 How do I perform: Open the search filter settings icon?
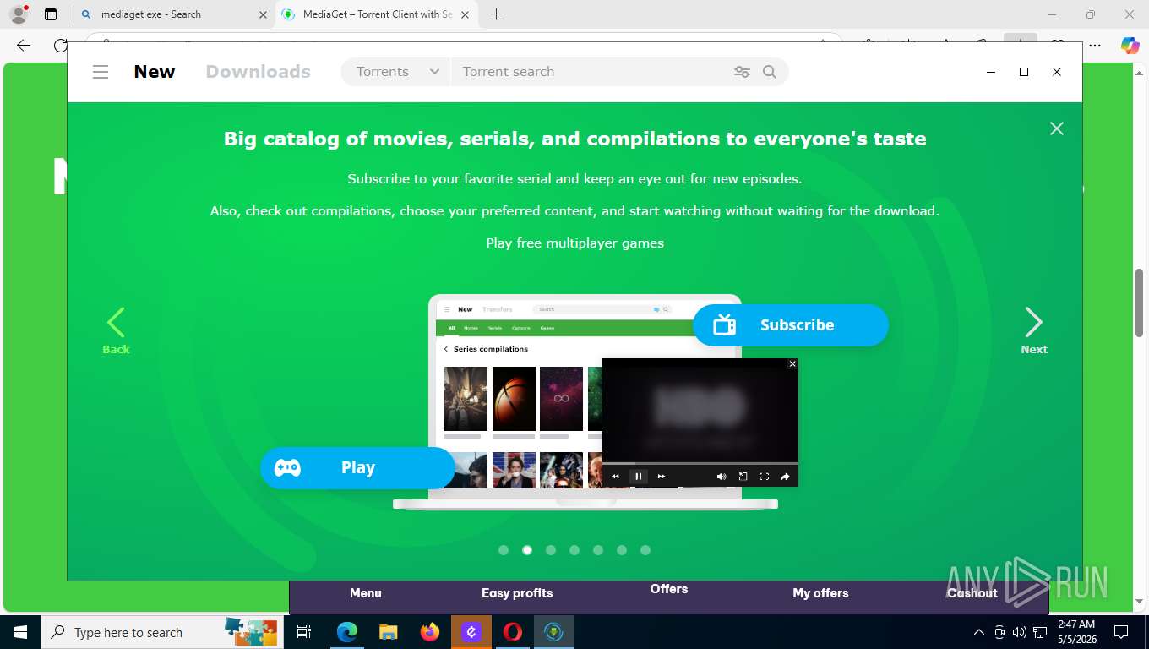click(742, 72)
